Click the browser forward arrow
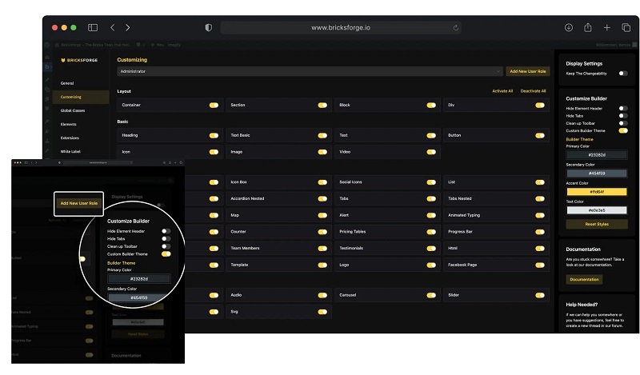640x375 pixels. [132, 27]
